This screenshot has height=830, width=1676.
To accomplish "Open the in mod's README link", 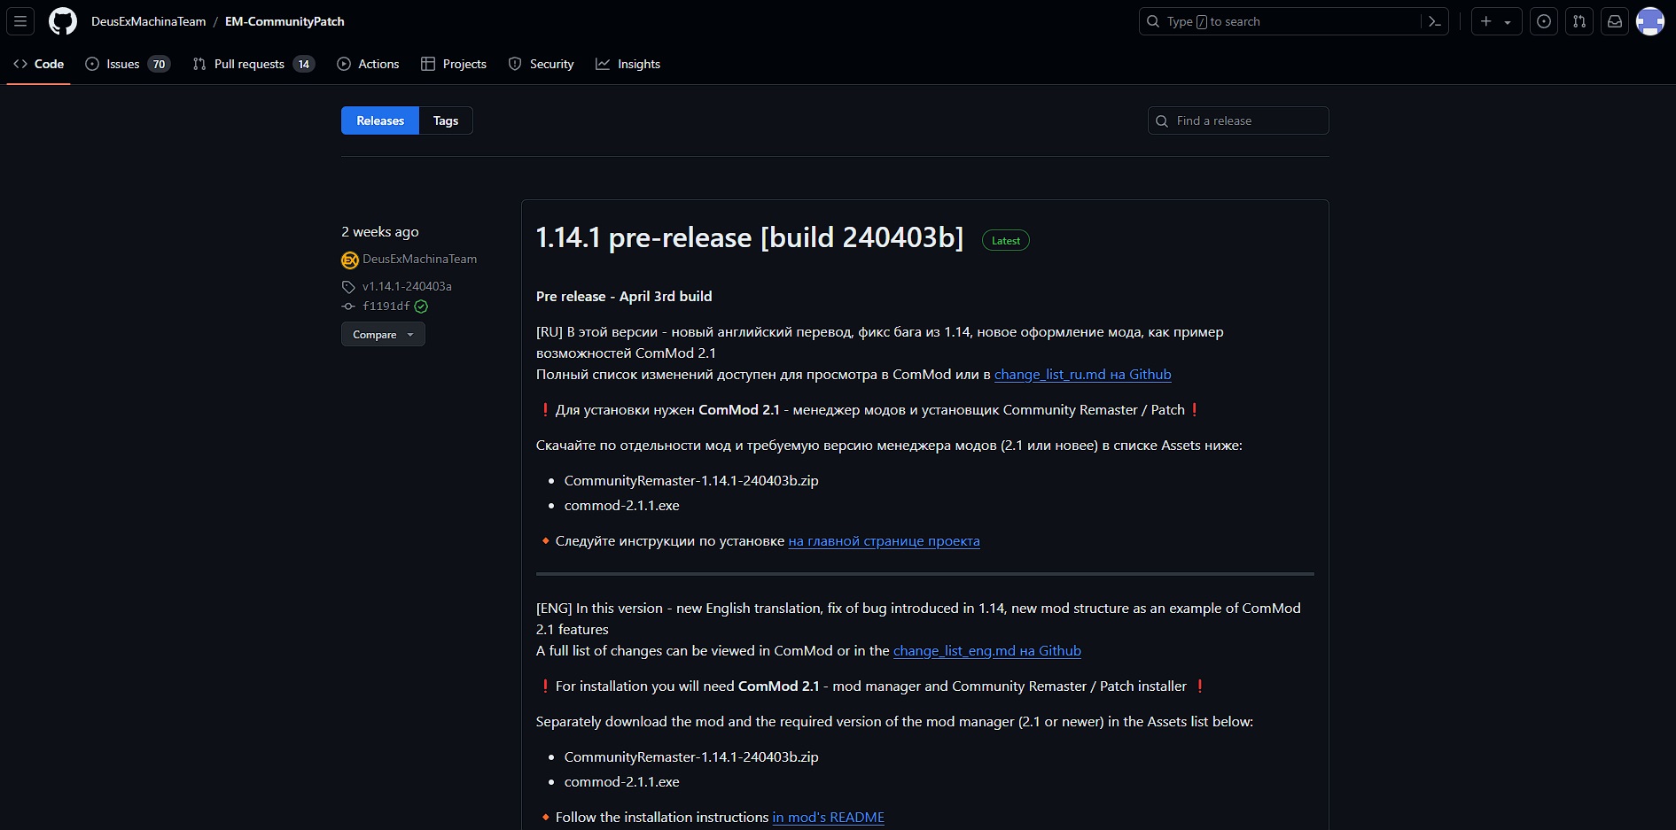I will tap(828, 818).
